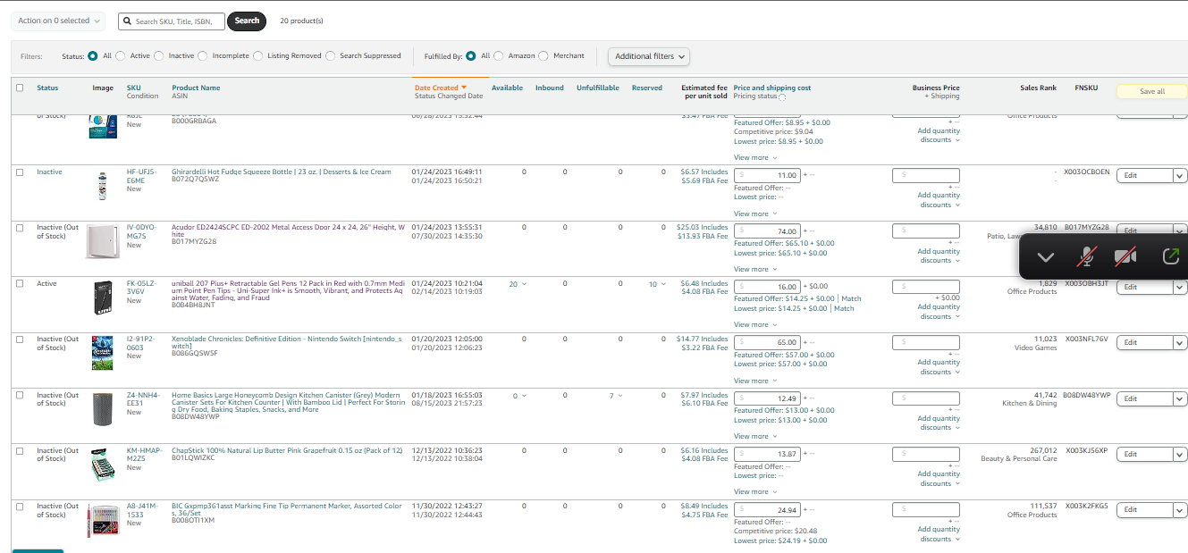
Task: Check the ChapStick Lip Butter row checkbox
Action: point(20,451)
